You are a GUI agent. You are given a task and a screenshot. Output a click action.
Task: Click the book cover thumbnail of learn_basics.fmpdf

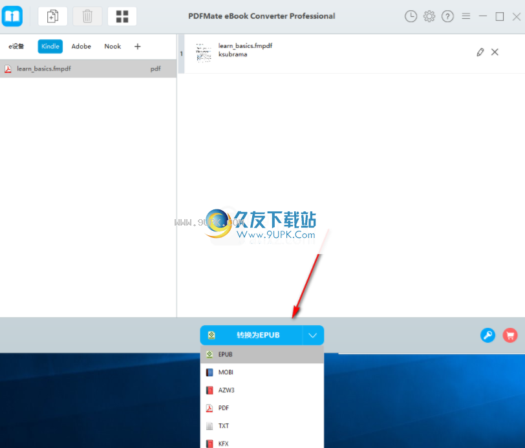click(x=204, y=53)
